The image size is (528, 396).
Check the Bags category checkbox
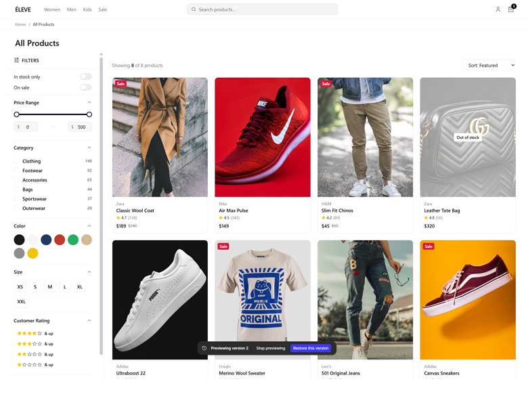(x=16, y=190)
